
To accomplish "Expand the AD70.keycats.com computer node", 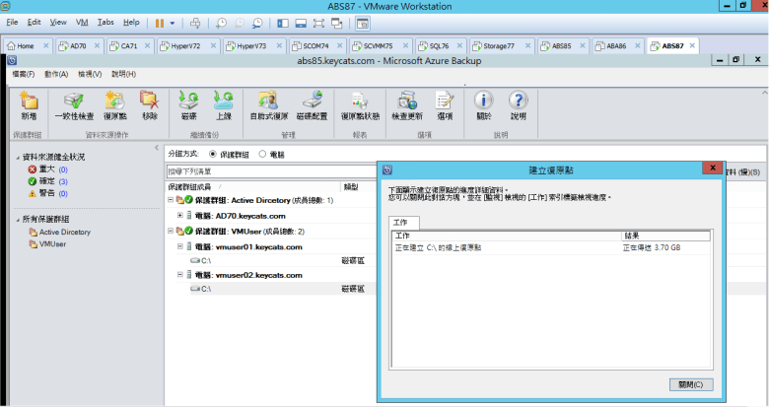I will [180, 216].
